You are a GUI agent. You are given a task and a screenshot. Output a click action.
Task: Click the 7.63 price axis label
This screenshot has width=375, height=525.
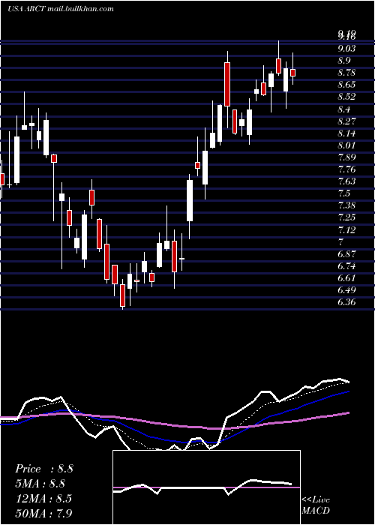(x=346, y=181)
